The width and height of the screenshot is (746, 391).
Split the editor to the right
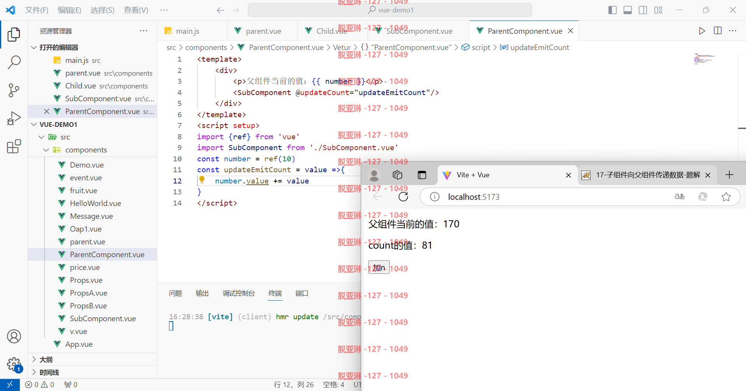[718, 31]
